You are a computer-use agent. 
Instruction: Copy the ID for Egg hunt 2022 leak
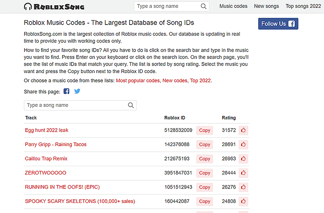click(x=204, y=130)
